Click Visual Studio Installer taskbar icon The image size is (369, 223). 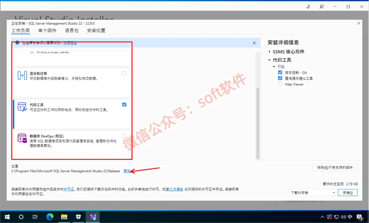click(93, 217)
